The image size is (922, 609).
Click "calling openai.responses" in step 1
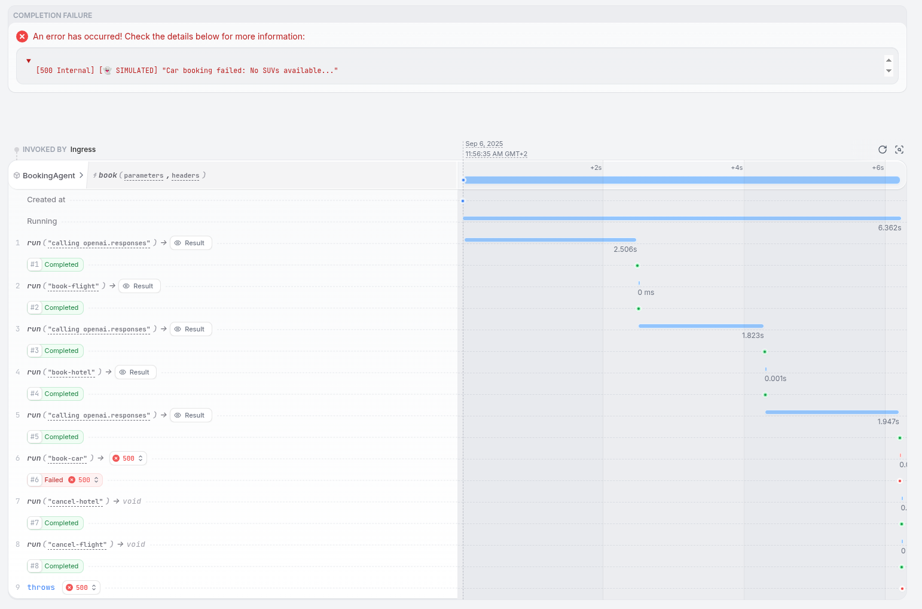[x=99, y=243]
